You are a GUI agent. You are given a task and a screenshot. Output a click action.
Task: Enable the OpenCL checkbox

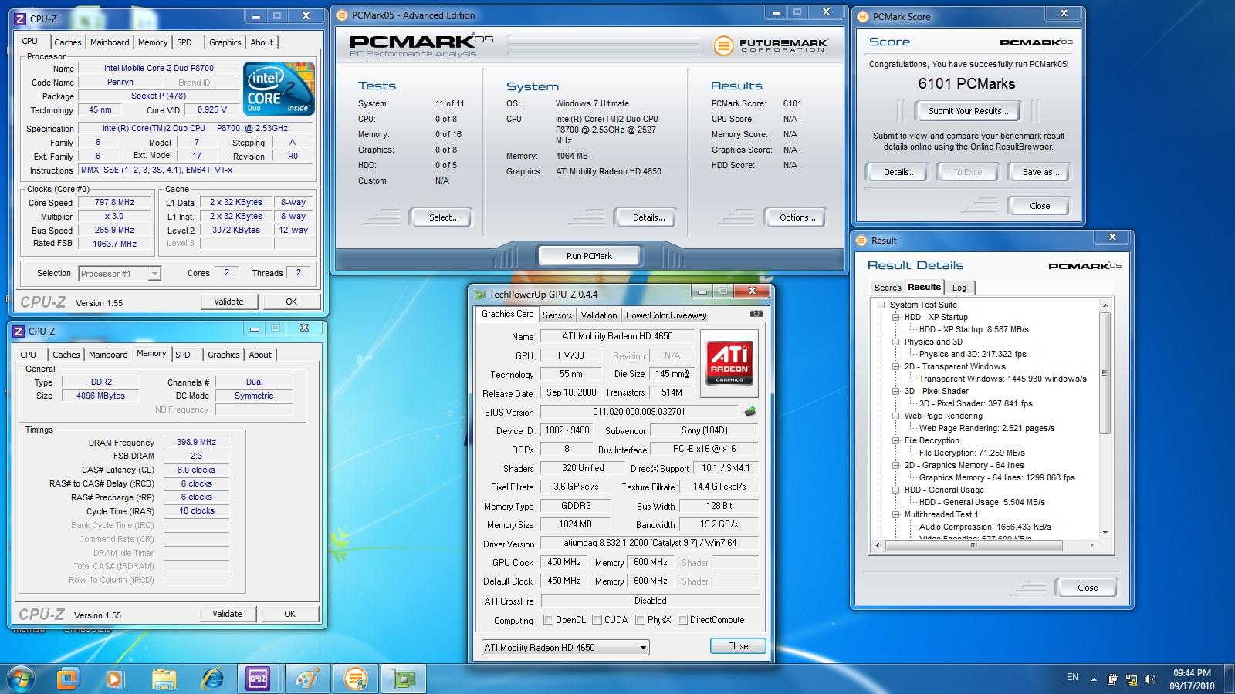(548, 619)
